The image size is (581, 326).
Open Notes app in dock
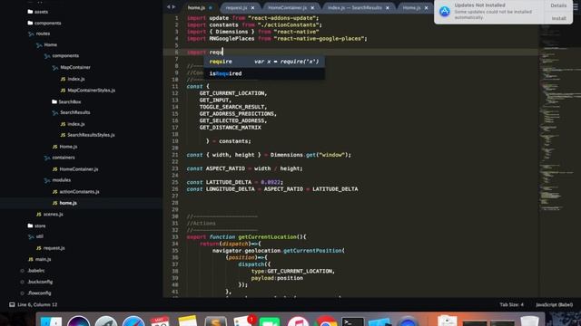(x=188, y=321)
